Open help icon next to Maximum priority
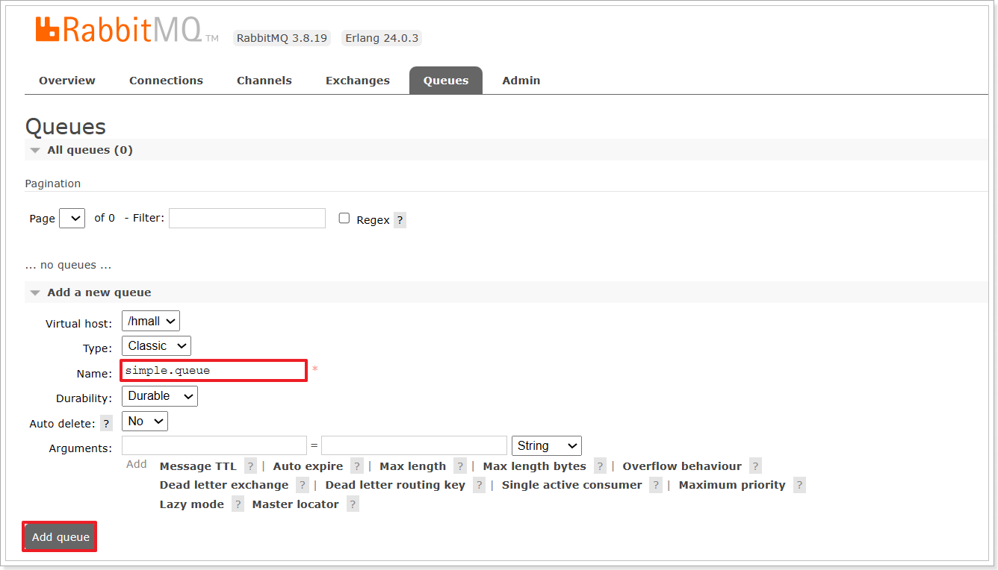The width and height of the screenshot is (998, 570). [799, 485]
